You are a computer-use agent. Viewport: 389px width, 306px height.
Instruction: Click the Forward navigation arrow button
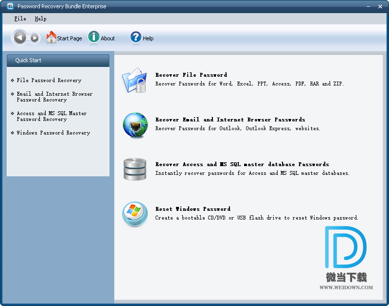[35, 38]
